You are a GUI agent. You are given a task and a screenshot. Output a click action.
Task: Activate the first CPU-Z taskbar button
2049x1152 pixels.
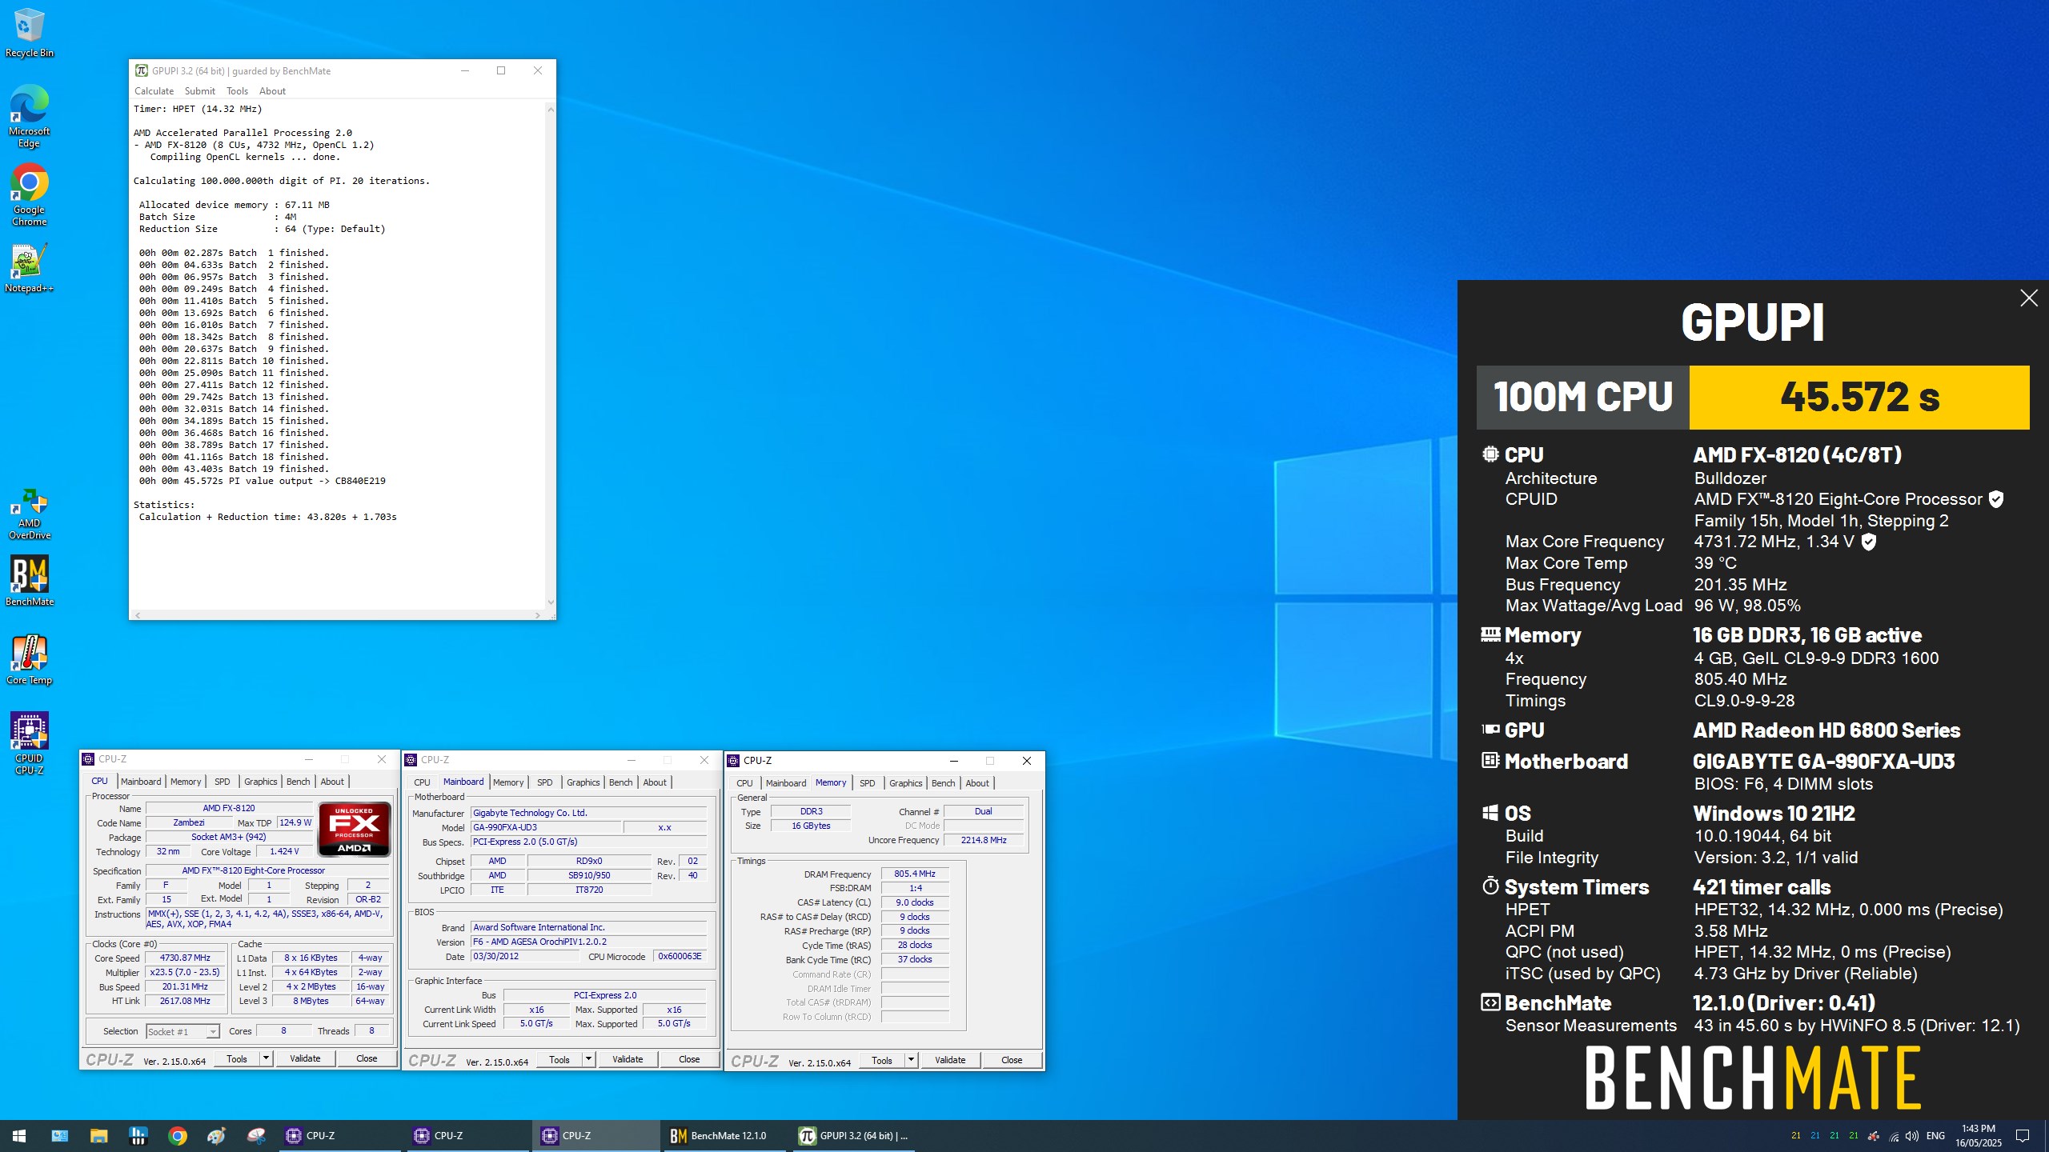(340, 1135)
